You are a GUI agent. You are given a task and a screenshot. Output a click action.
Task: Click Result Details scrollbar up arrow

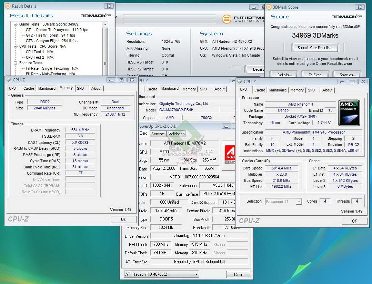pyautogui.click(x=105, y=25)
